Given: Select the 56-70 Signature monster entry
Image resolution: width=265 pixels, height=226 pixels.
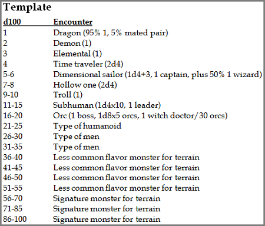Looking at the screenshot, I should (107, 198).
